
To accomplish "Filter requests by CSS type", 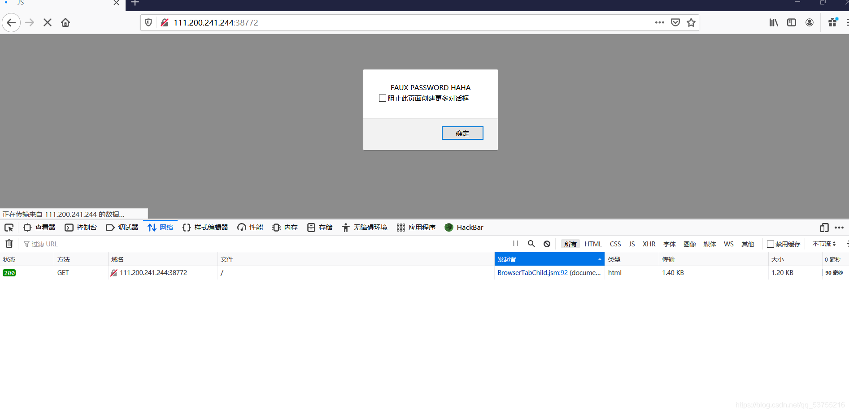I will pos(615,244).
